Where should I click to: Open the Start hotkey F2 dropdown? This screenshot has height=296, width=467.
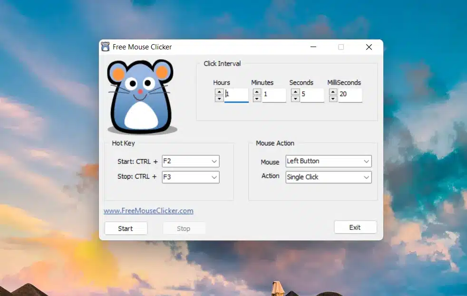tap(191, 161)
